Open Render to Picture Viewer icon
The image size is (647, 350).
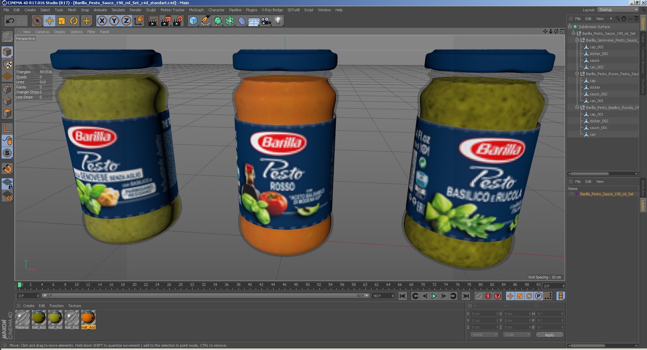[165, 21]
